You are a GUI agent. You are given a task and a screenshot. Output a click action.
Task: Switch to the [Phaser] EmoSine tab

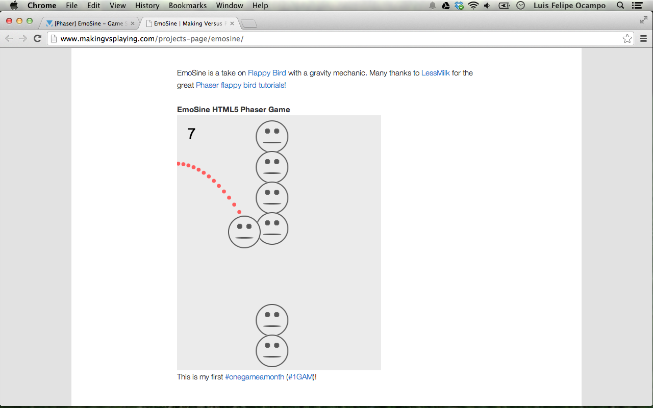(x=89, y=23)
